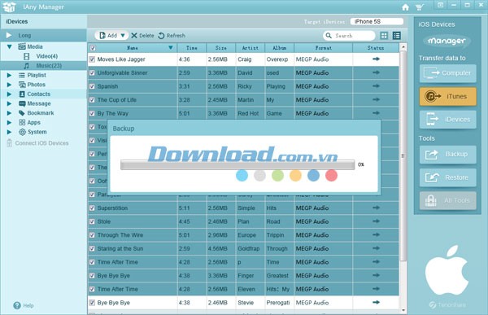Transfer data to Computer button

pos(448,73)
